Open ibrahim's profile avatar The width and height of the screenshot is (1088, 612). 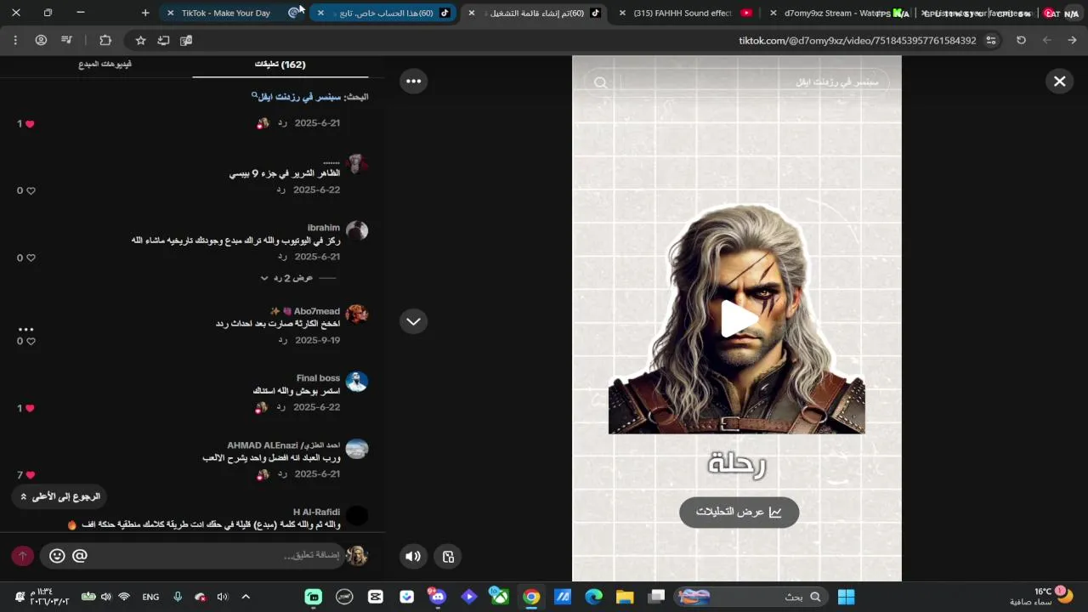click(357, 230)
